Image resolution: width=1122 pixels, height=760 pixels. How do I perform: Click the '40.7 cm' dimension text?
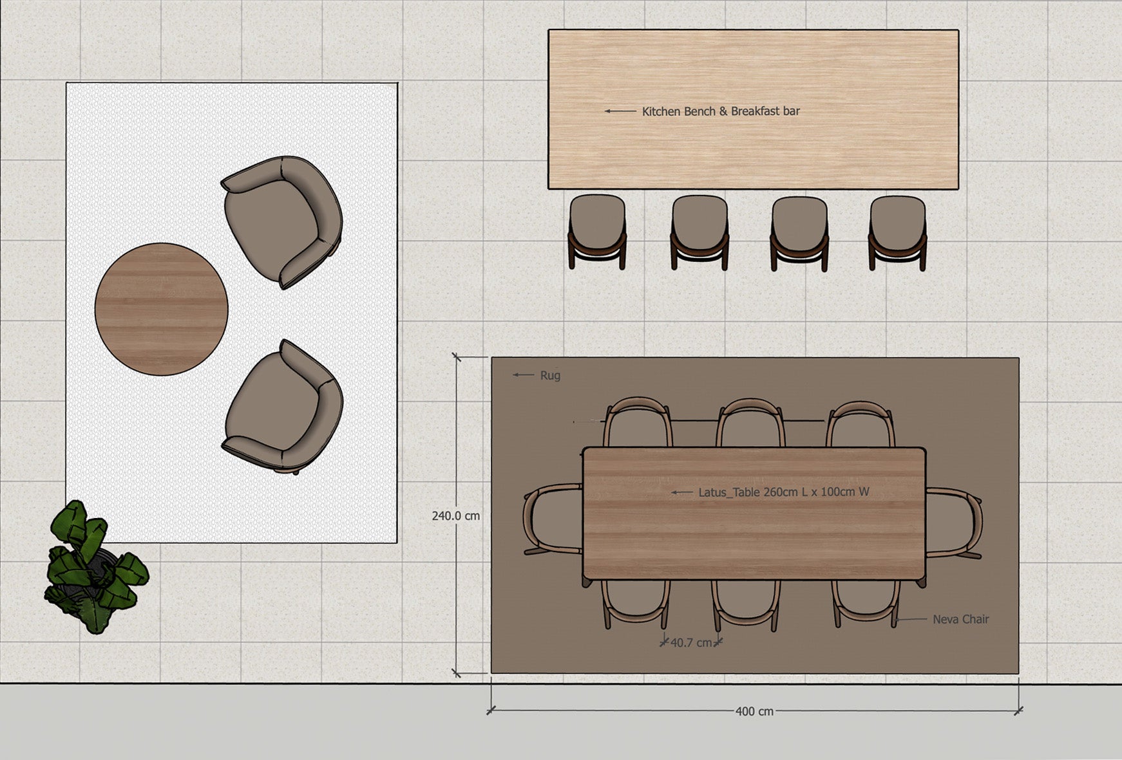691,642
